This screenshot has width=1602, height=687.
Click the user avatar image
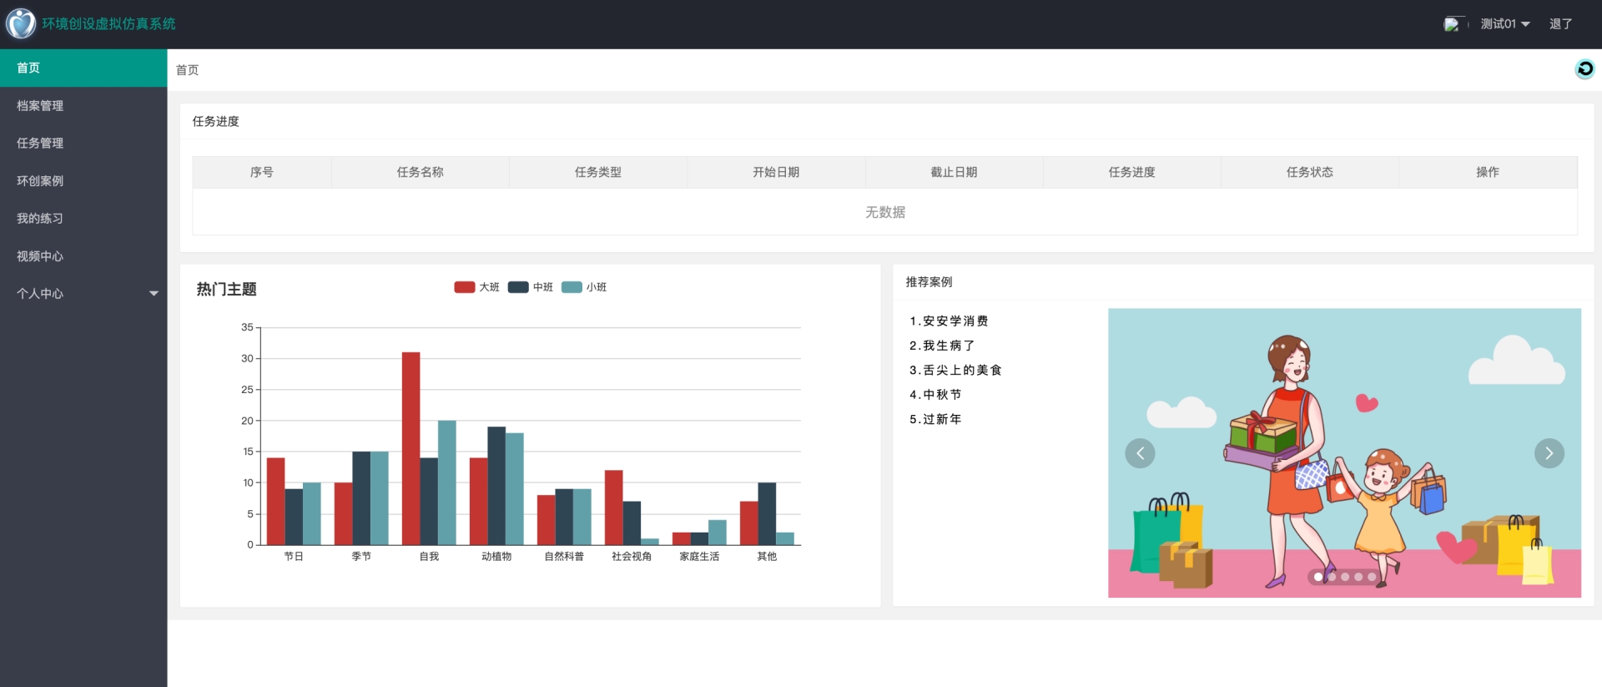tap(1452, 24)
